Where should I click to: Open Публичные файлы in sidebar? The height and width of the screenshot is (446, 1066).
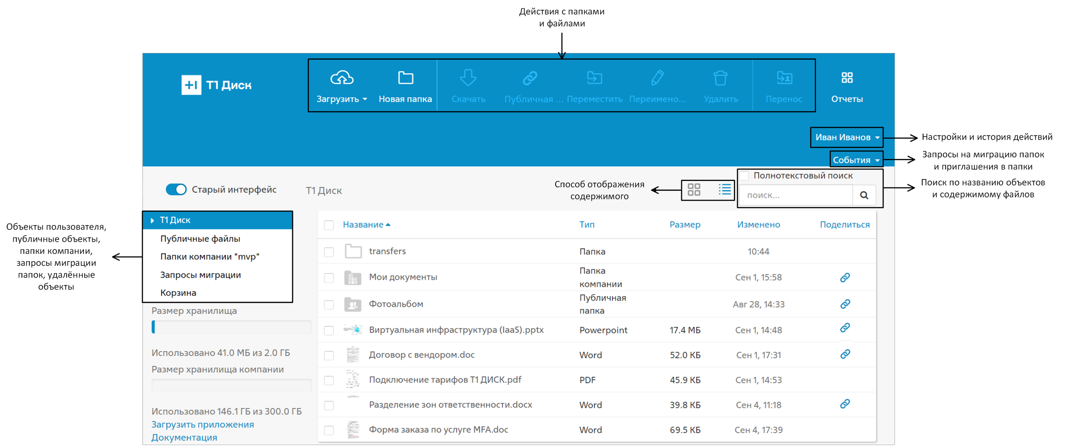[x=200, y=239]
